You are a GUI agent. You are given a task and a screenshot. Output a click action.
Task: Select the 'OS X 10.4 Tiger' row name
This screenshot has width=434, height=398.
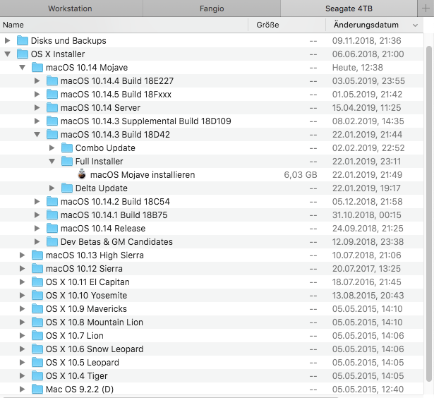click(x=76, y=376)
